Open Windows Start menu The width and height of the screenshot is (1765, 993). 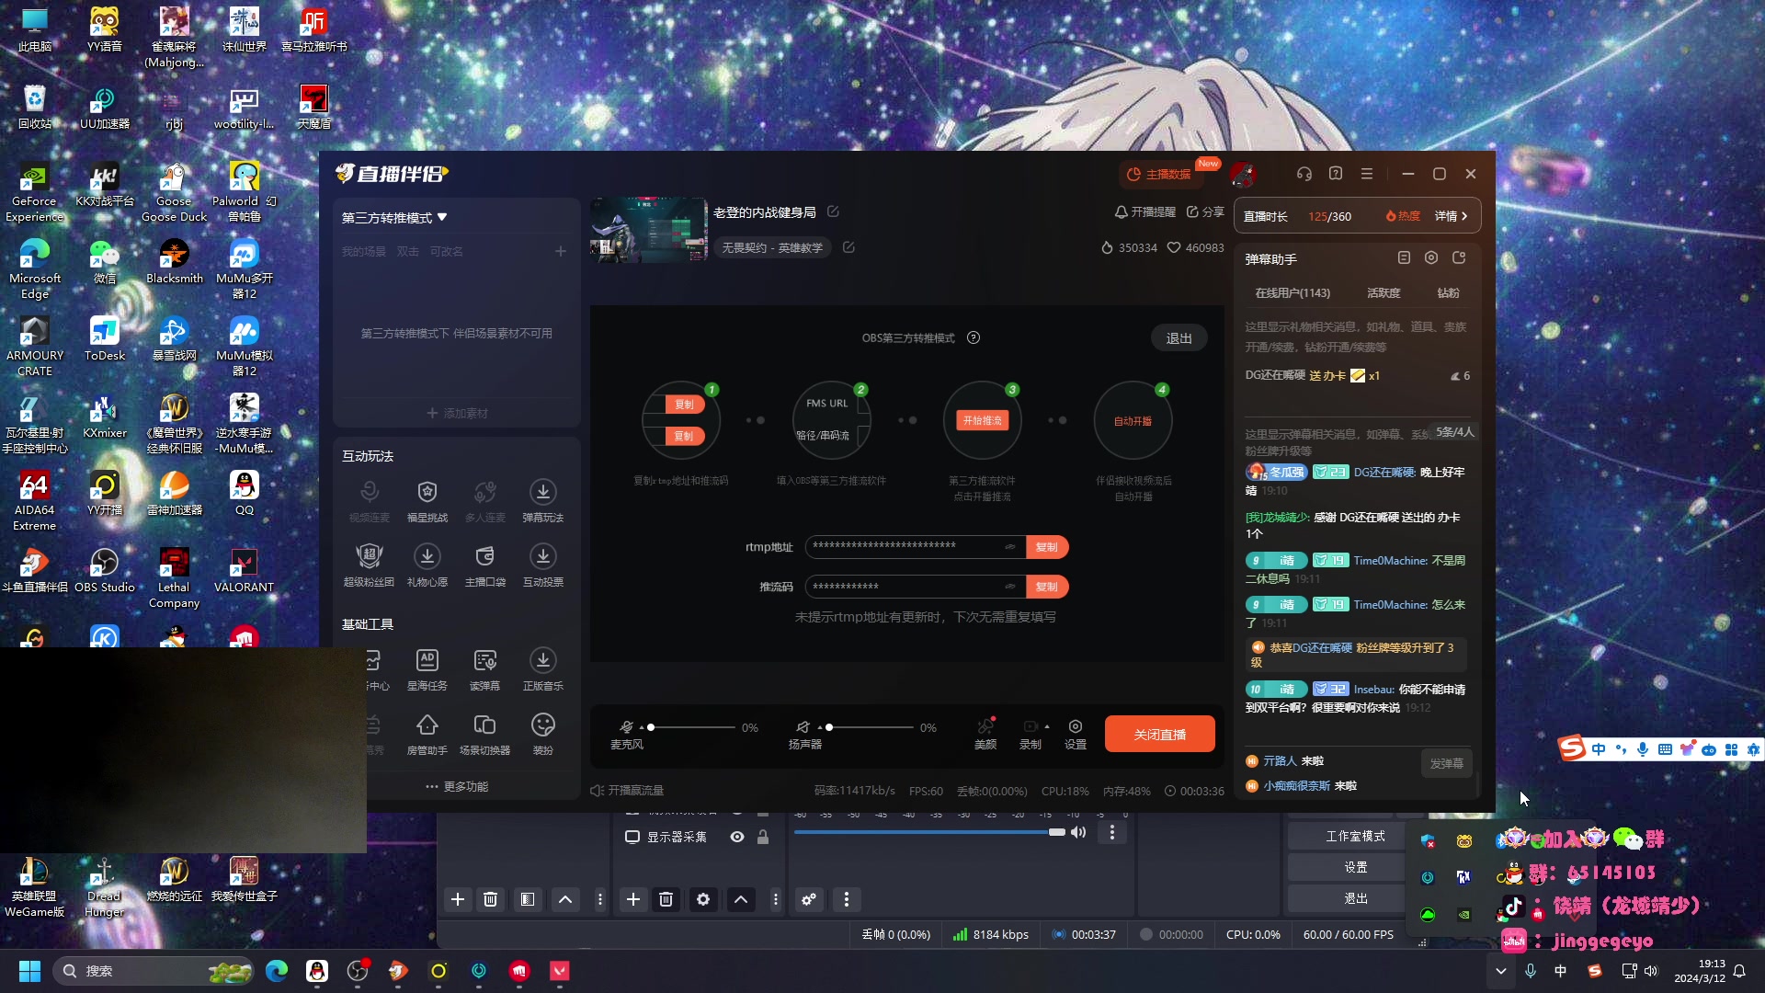[x=29, y=971]
